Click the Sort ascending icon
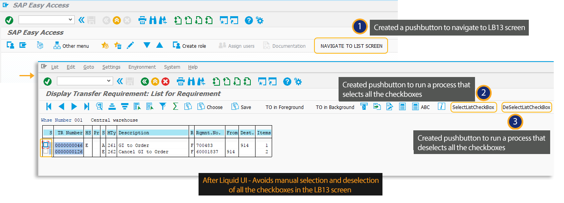564x203 pixels. (x=112, y=107)
